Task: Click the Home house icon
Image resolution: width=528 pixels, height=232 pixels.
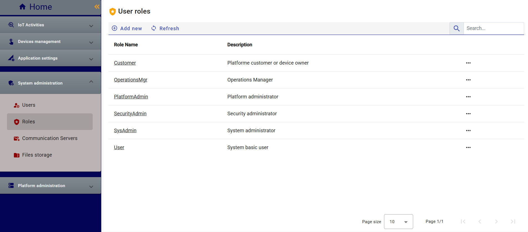Action: point(22,7)
